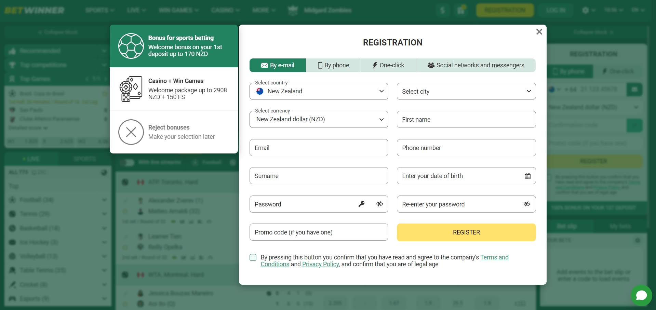Click the yellow REGISTER button in dialog
This screenshot has width=656, height=310.
pos(466,232)
